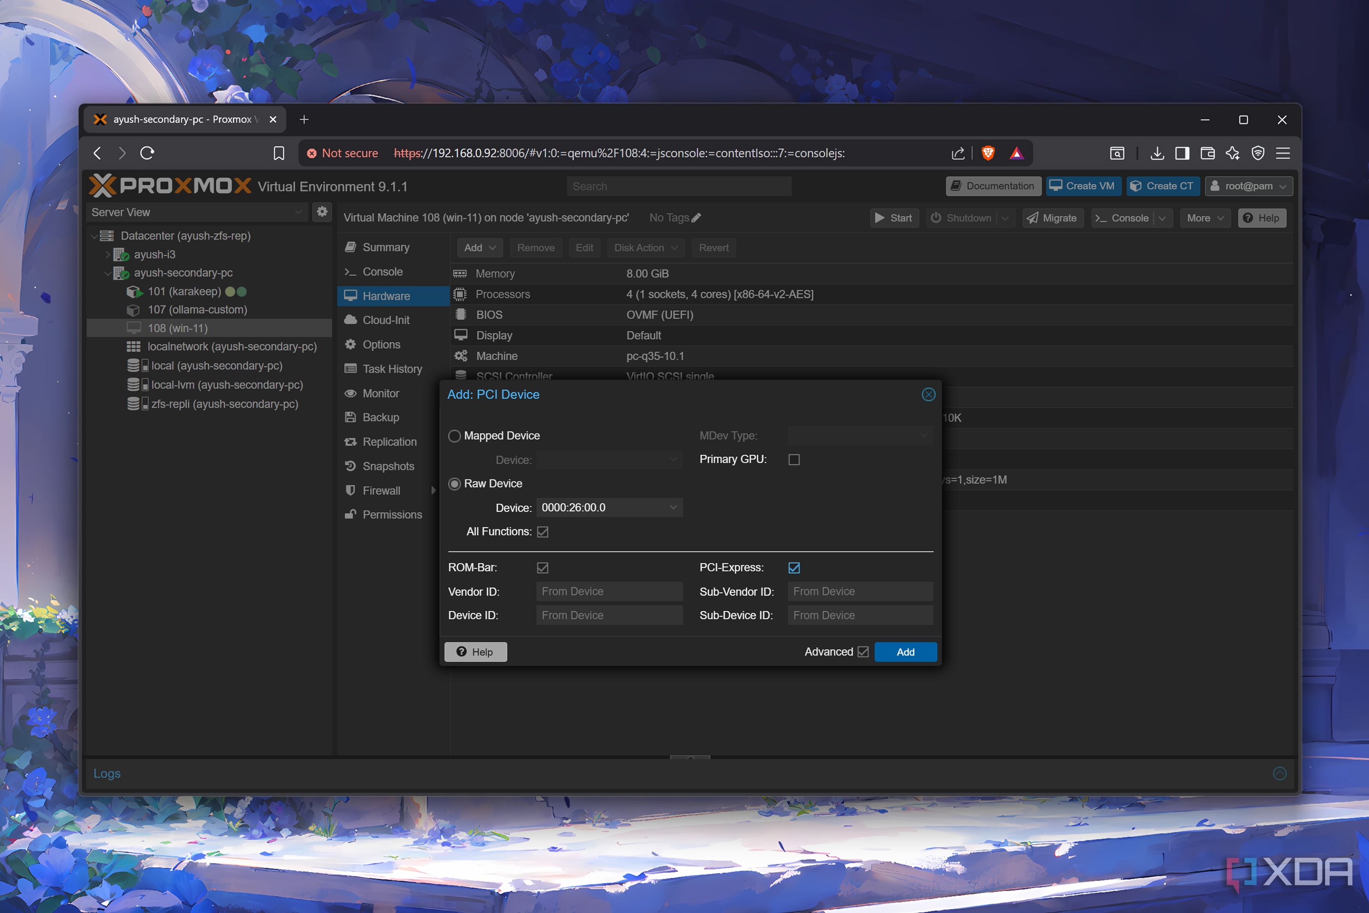
Task: Click the Brave Rewards triangle icon
Action: [x=1016, y=153]
